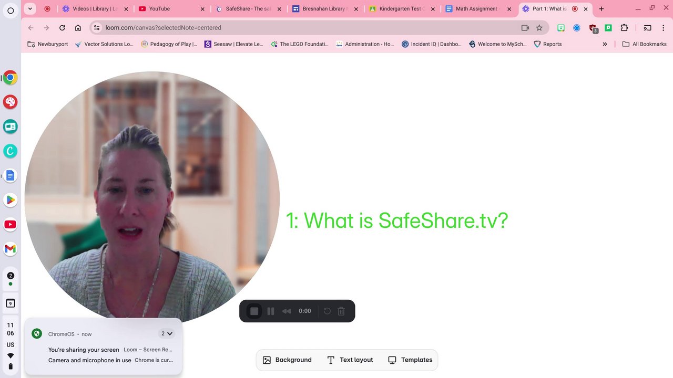Go to the home page
This screenshot has width=673, height=378.
tap(78, 28)
